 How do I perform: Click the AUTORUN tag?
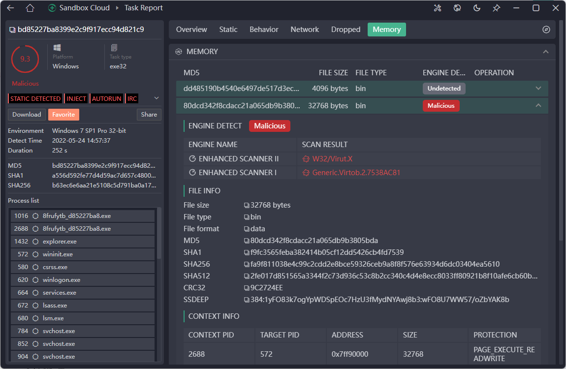pyautogui.click(x=106, y=98)
